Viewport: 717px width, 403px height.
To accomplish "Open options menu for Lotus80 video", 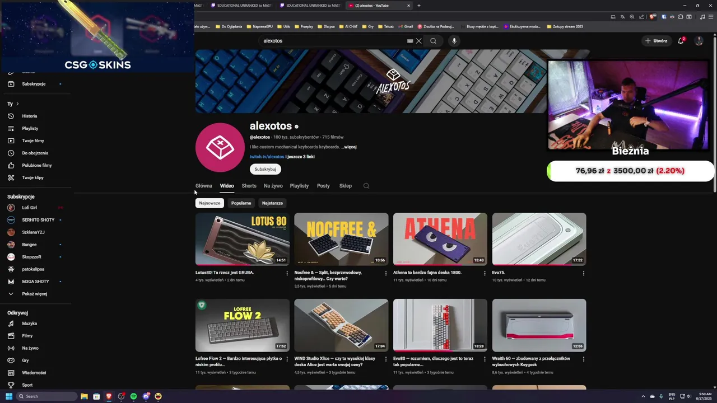I will pos(287,273).
